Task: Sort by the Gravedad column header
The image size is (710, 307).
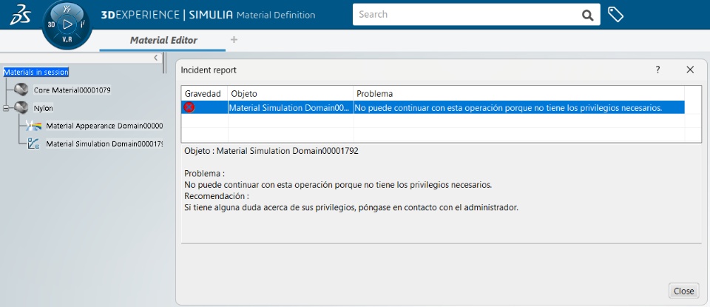Action: point(204,94)
